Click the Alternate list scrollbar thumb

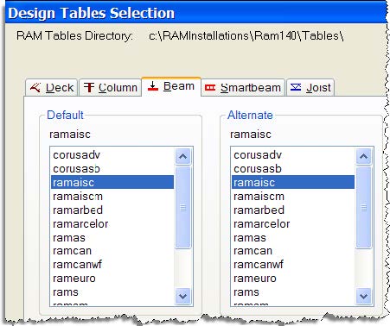(364, 207)
